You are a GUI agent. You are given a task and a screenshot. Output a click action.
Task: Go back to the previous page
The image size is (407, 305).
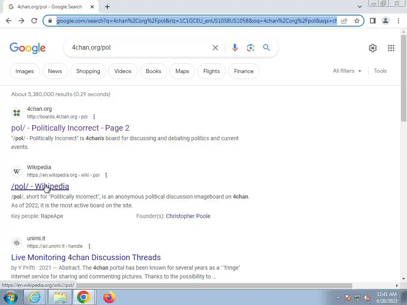tap(9, 21)
